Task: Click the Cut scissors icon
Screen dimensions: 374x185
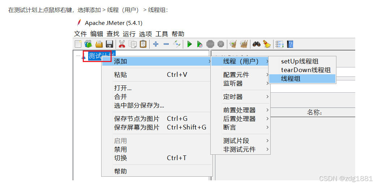Action: tap(122, 44)
